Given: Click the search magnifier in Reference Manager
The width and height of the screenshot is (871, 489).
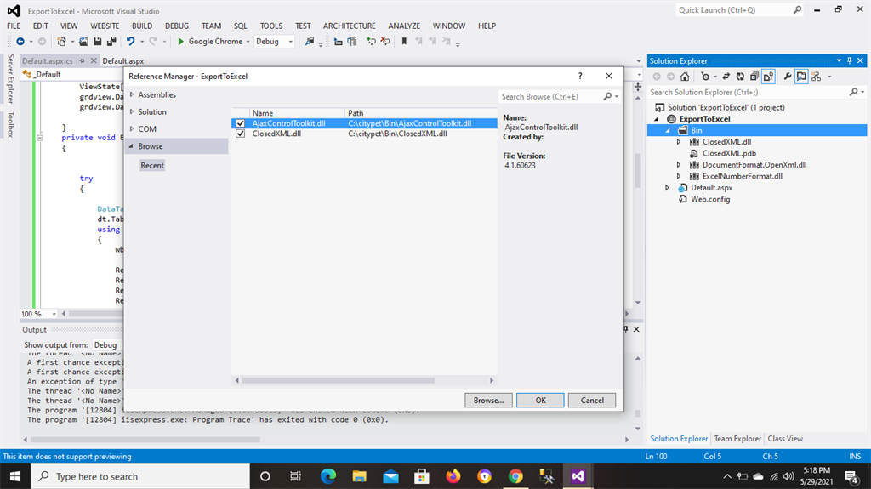Looking at the screenshot, I should point(607,96).
